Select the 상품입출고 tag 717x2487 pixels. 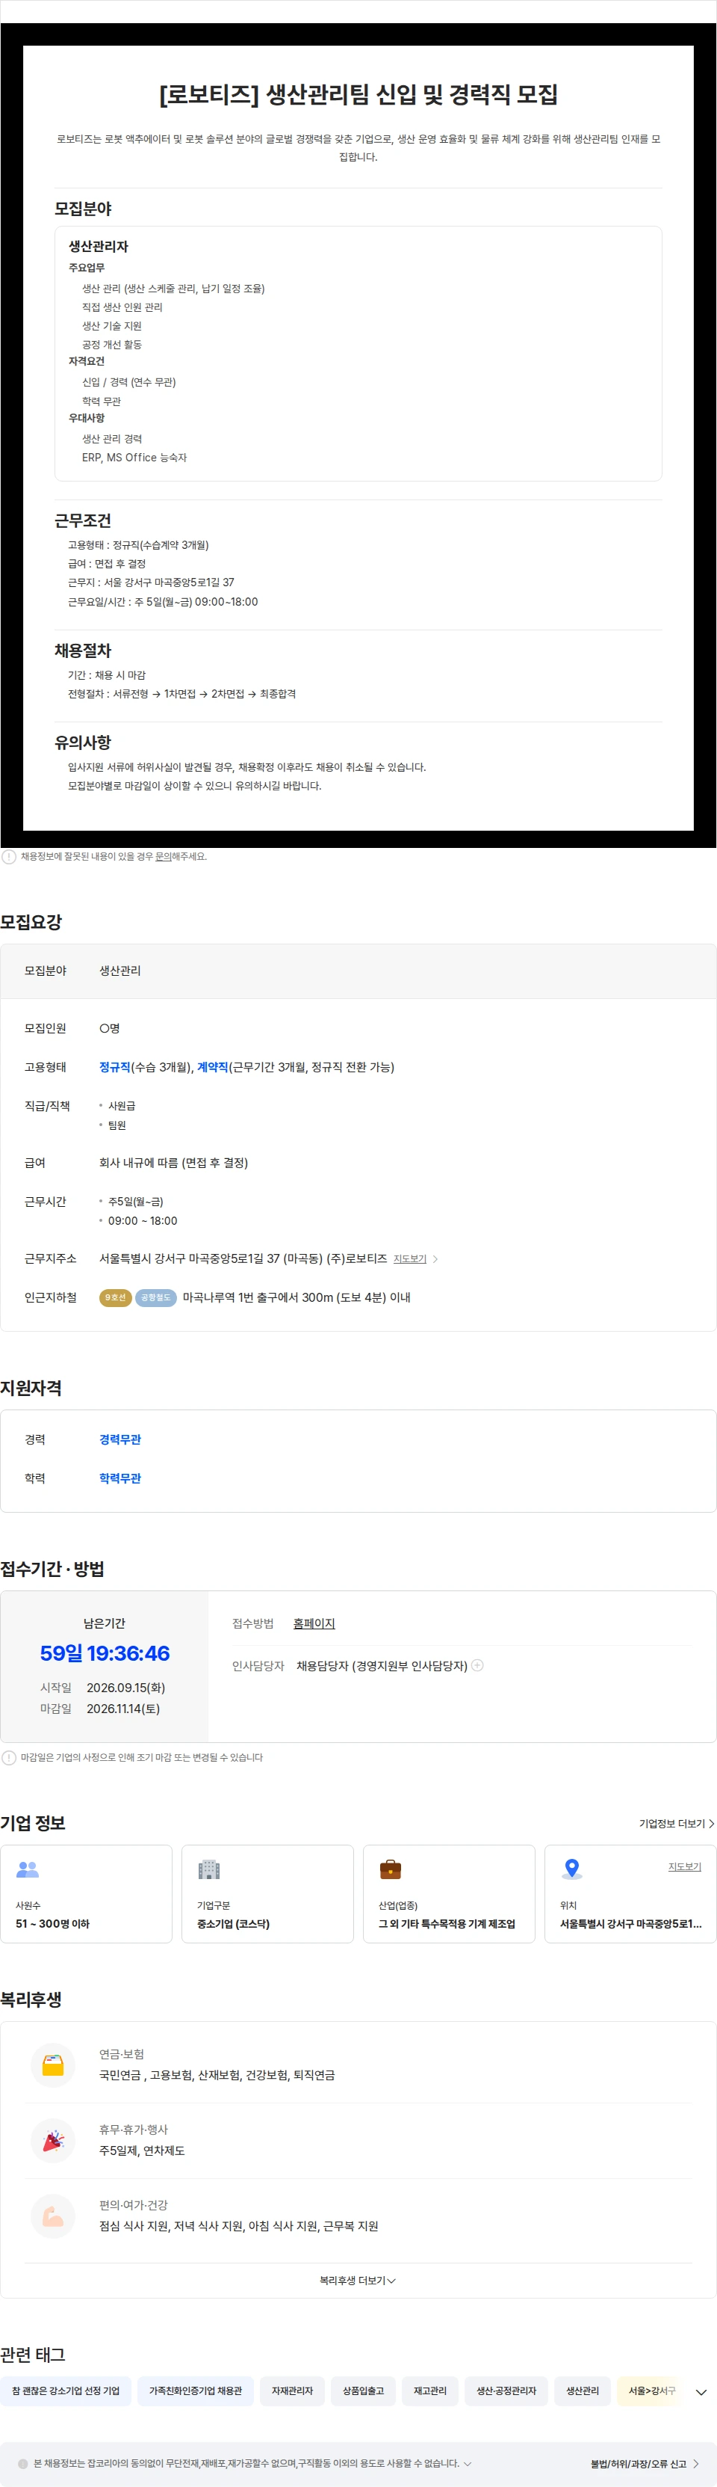pyautogui.click(x=363, y=2391)
